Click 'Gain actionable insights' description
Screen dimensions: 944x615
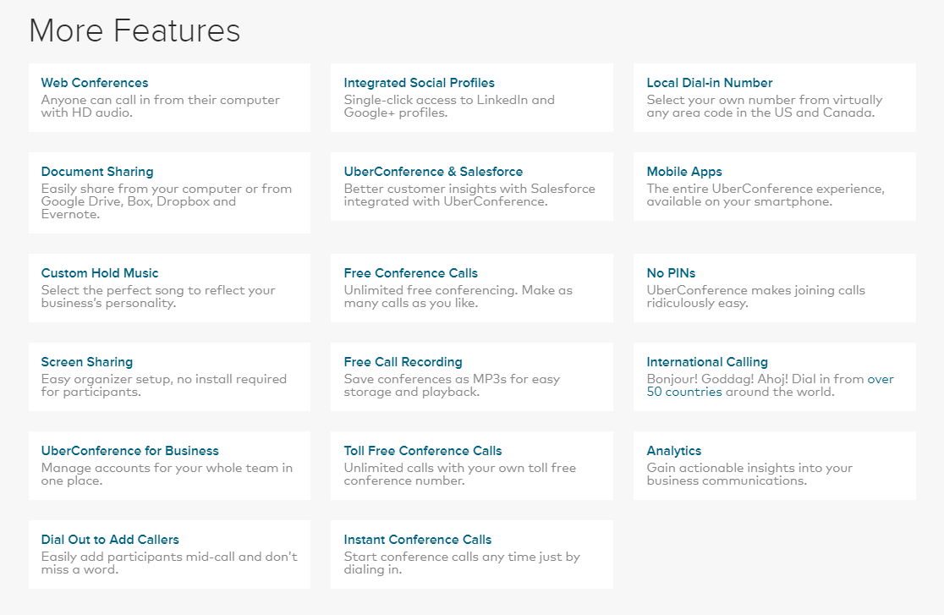749,474
